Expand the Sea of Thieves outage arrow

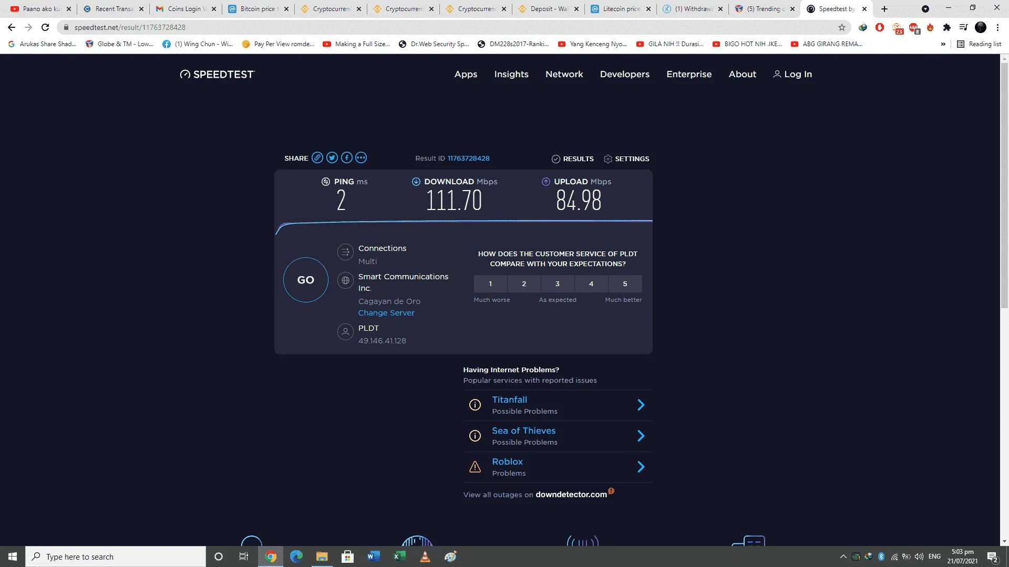(x=641, y=436)
